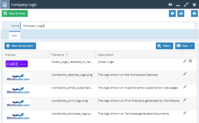Open the Filters button
The image size is (199, 123).
click(x=164, y=46)
